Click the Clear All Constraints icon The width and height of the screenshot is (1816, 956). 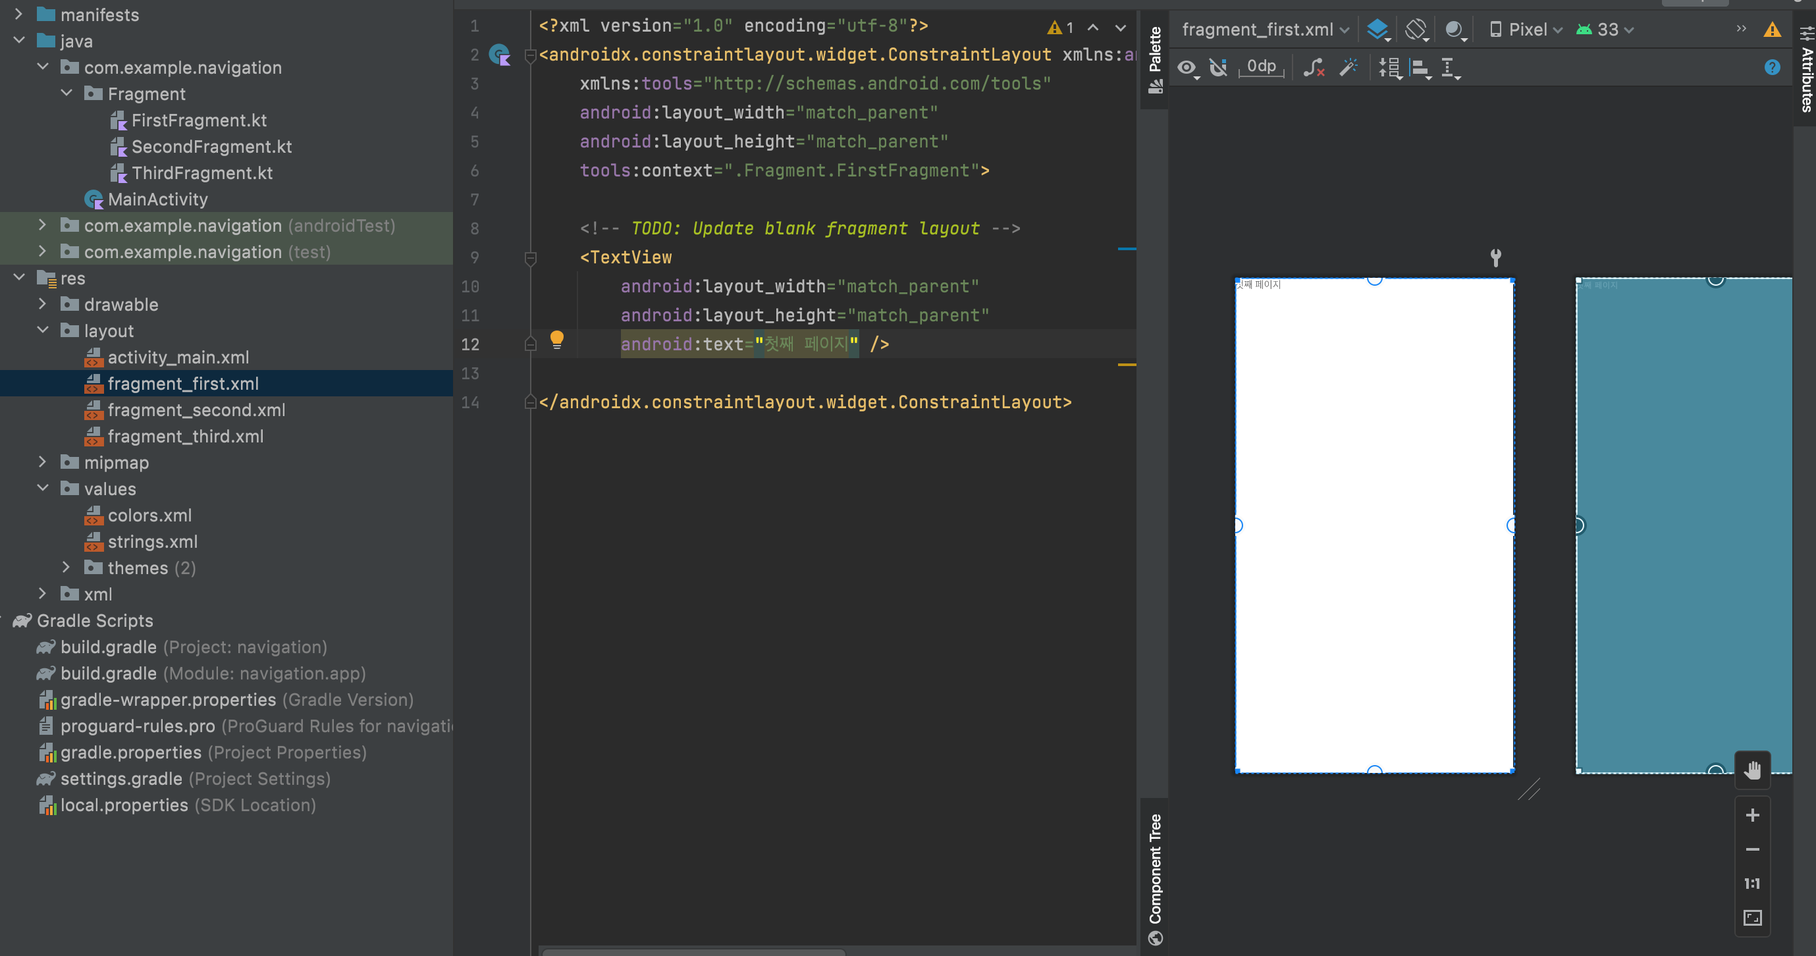point(1314,68)
